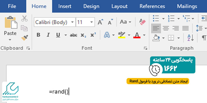Expand font color arrow
207x103 pixels.
pyautogui.click(x=144, y=35)
